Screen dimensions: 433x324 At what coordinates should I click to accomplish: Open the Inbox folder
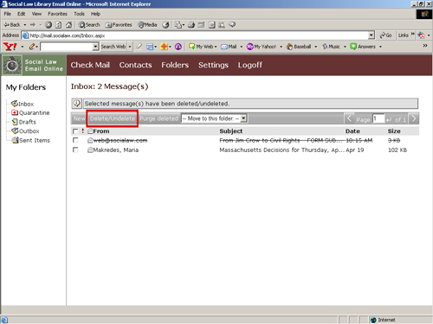tap(23, 104)
